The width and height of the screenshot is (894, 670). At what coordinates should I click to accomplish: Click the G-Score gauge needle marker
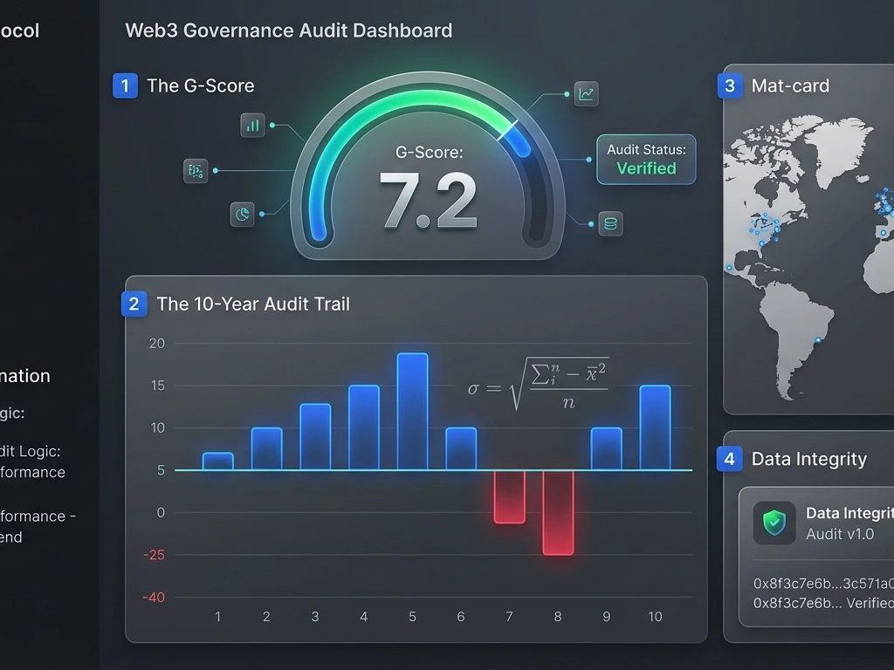point(507,131)
